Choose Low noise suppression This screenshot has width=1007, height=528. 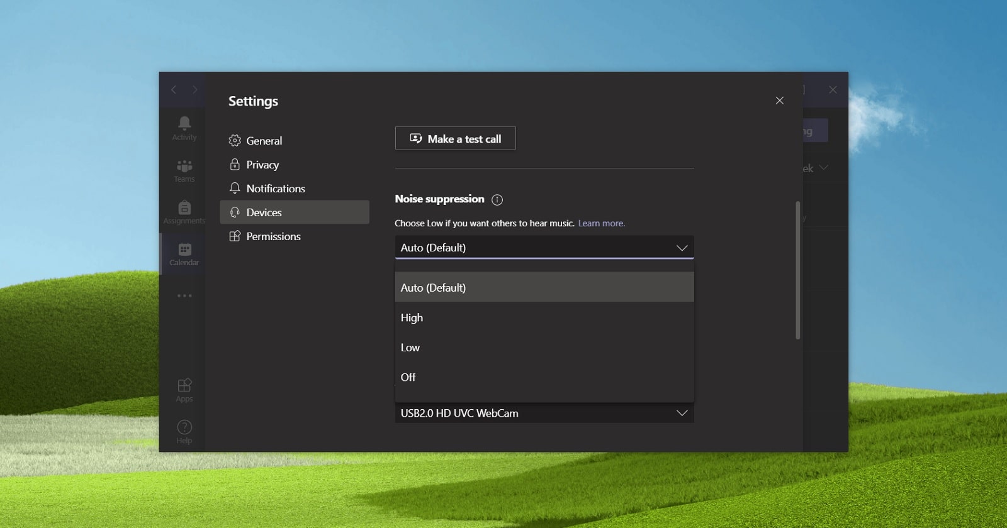click(544, 347)
